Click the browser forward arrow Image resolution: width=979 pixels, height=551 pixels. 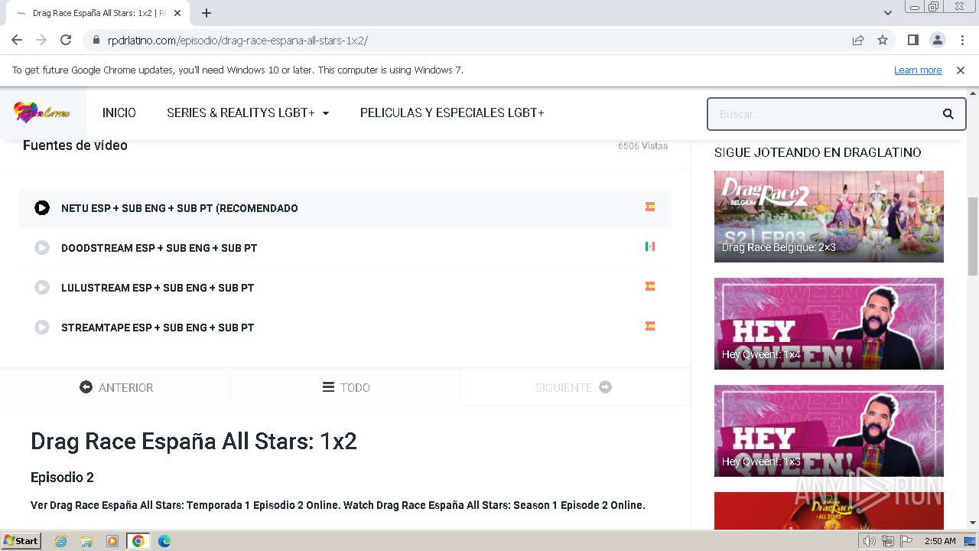[41, 40]
